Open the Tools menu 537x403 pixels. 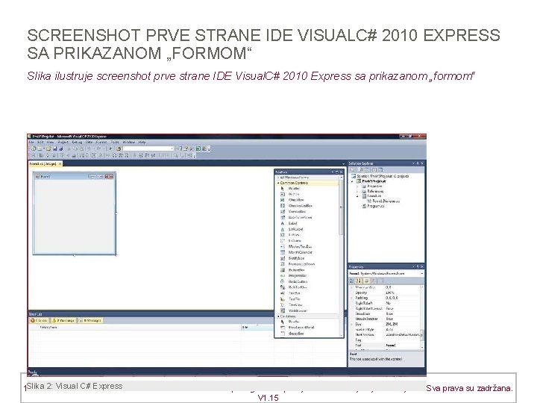[x=115, y=142]
